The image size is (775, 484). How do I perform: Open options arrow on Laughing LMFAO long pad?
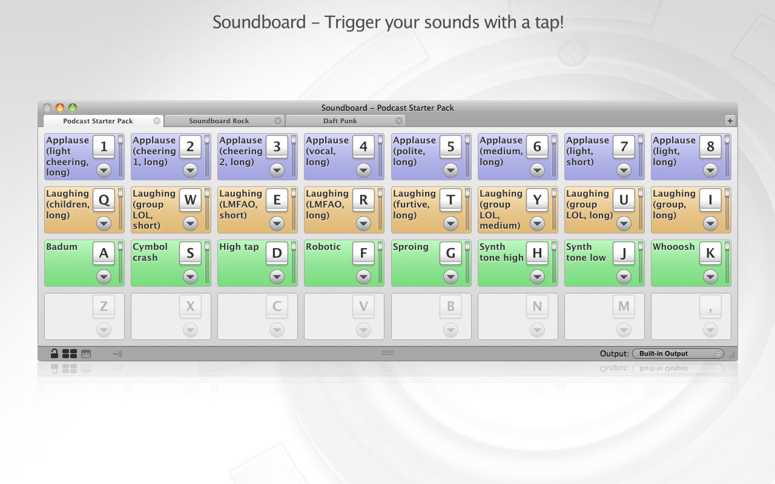[363, 224]
